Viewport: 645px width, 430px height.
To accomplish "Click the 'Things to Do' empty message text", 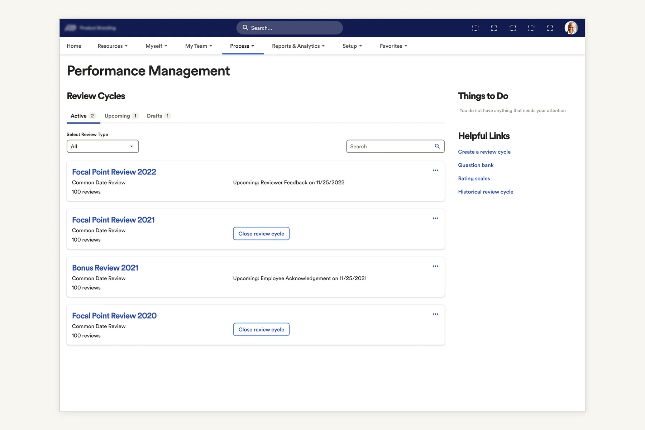I will coord(512,110).
